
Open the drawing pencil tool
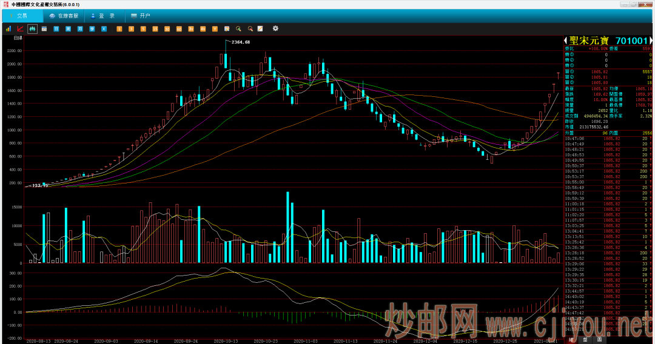point(260,28)
